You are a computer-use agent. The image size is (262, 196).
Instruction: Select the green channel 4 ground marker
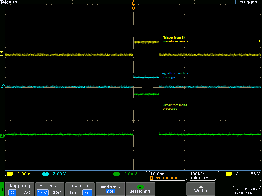[x=2, y=136]
